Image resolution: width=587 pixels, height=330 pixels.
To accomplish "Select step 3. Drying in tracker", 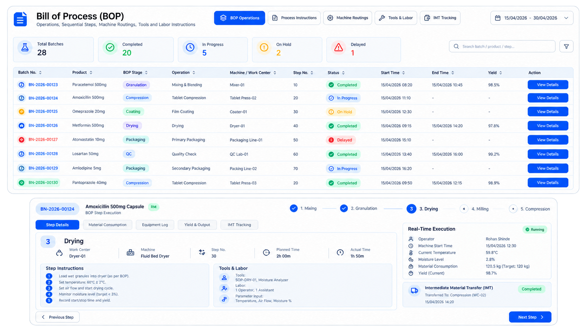I will [422, 209].
